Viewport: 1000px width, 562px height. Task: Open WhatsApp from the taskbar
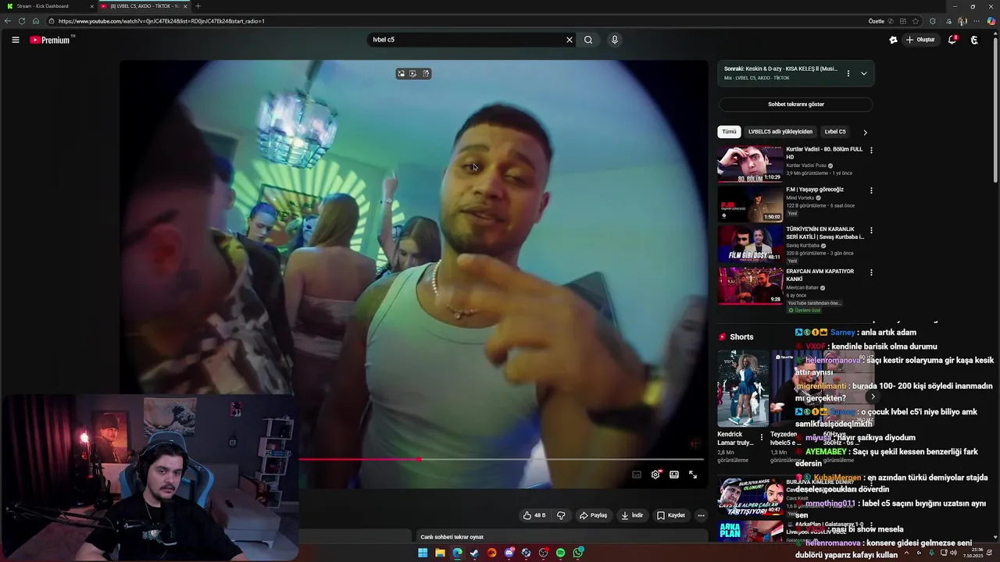pos(578,553)
